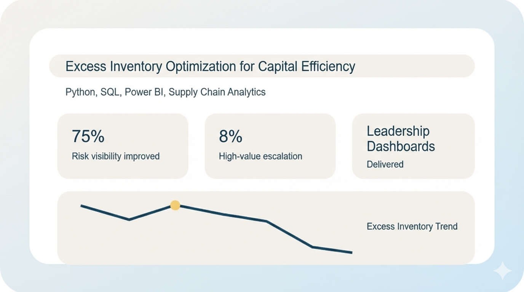Click 'Capital Efficiency' in the title
Image resolution: width=524 pixels, height=292 pixels.
tap(306, 67)
